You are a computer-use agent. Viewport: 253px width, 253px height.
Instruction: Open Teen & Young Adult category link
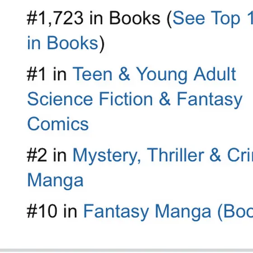(x=154, y=74)
